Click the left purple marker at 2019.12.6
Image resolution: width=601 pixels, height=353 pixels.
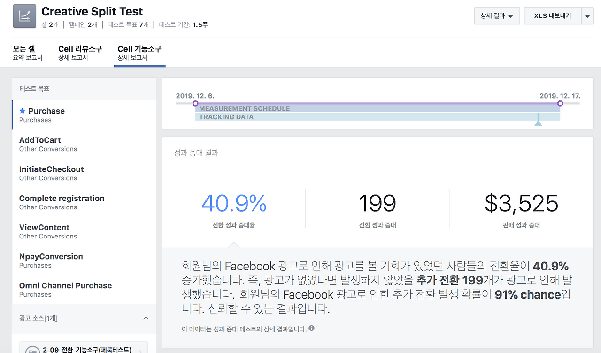pos(195,102)
